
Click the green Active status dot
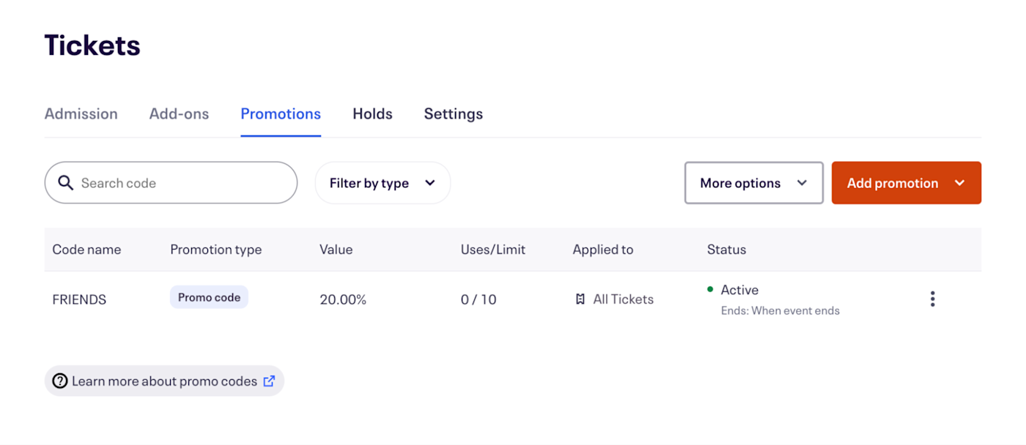point(710,290)
